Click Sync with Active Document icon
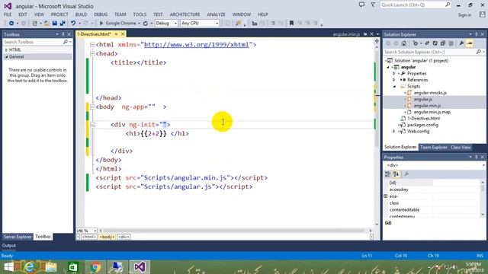The image size is (488, 274). (x=427, y=43)
